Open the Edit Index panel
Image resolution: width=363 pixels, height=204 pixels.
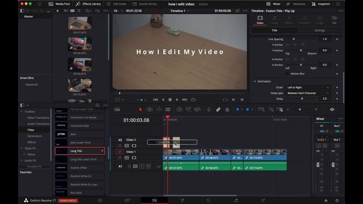116,4
